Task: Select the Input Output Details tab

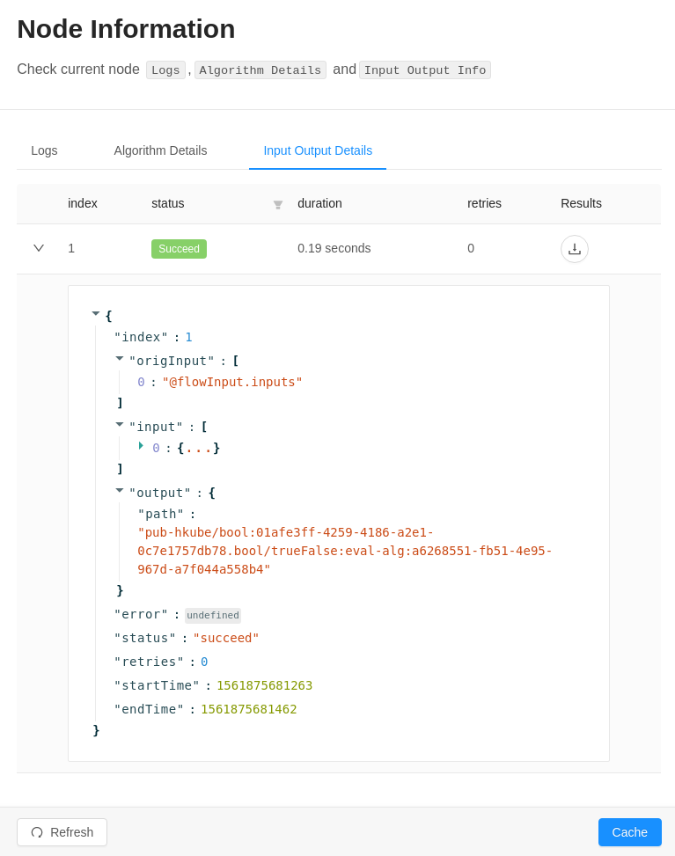Action: 317,150
